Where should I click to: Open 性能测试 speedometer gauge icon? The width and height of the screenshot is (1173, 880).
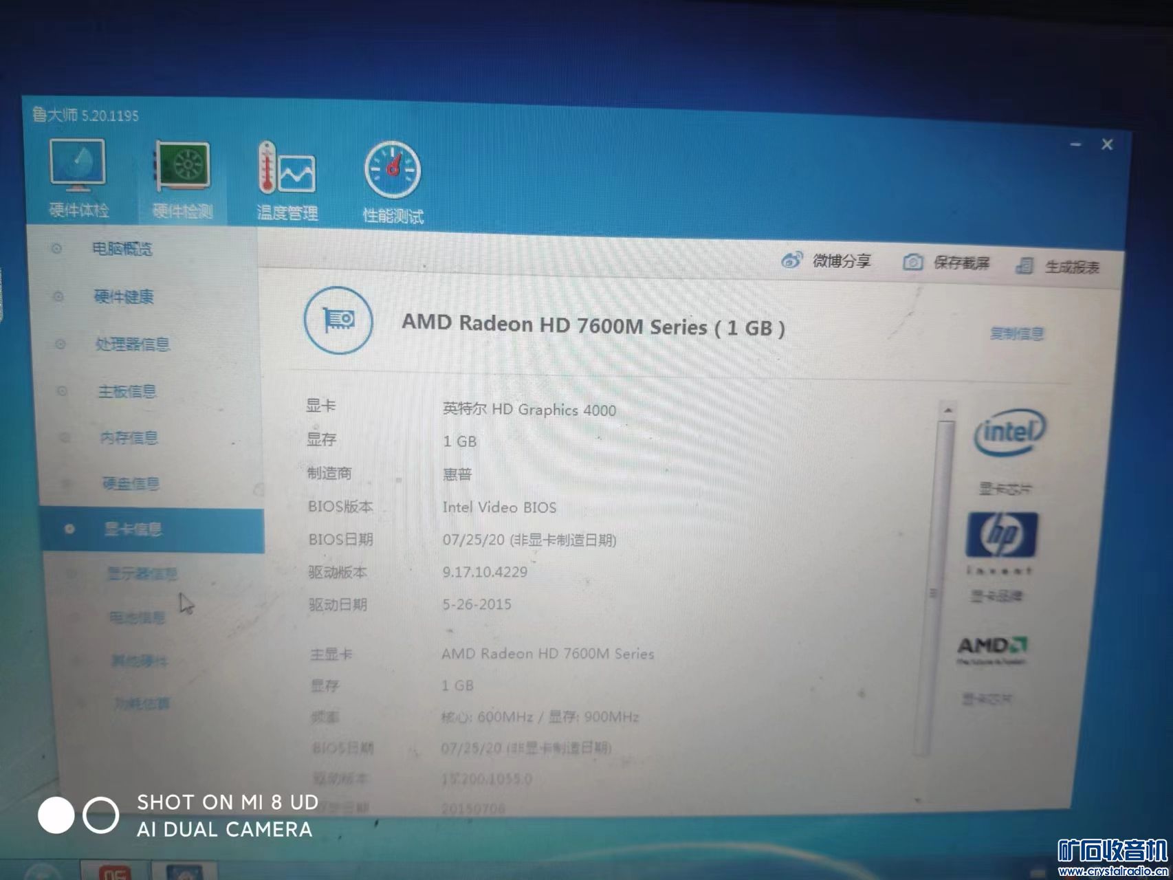393,170
